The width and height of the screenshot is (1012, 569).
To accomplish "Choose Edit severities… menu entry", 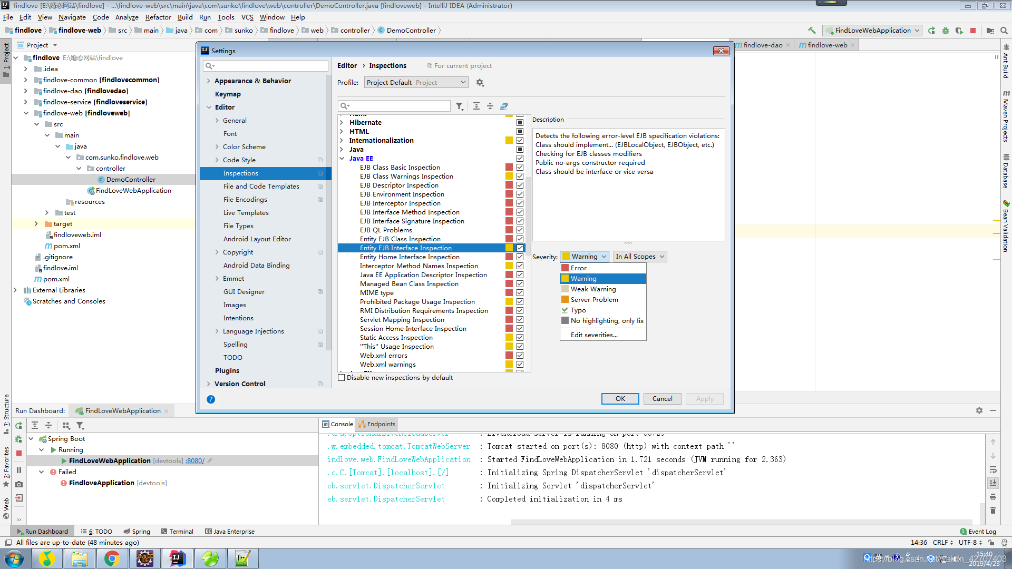I will (603, 335).
